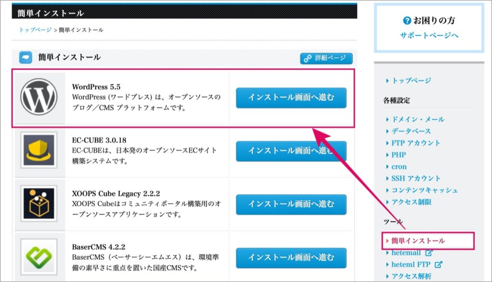Click the お困りの方 heading
This screenshot has height=282, width=492.
pos(434,21)
